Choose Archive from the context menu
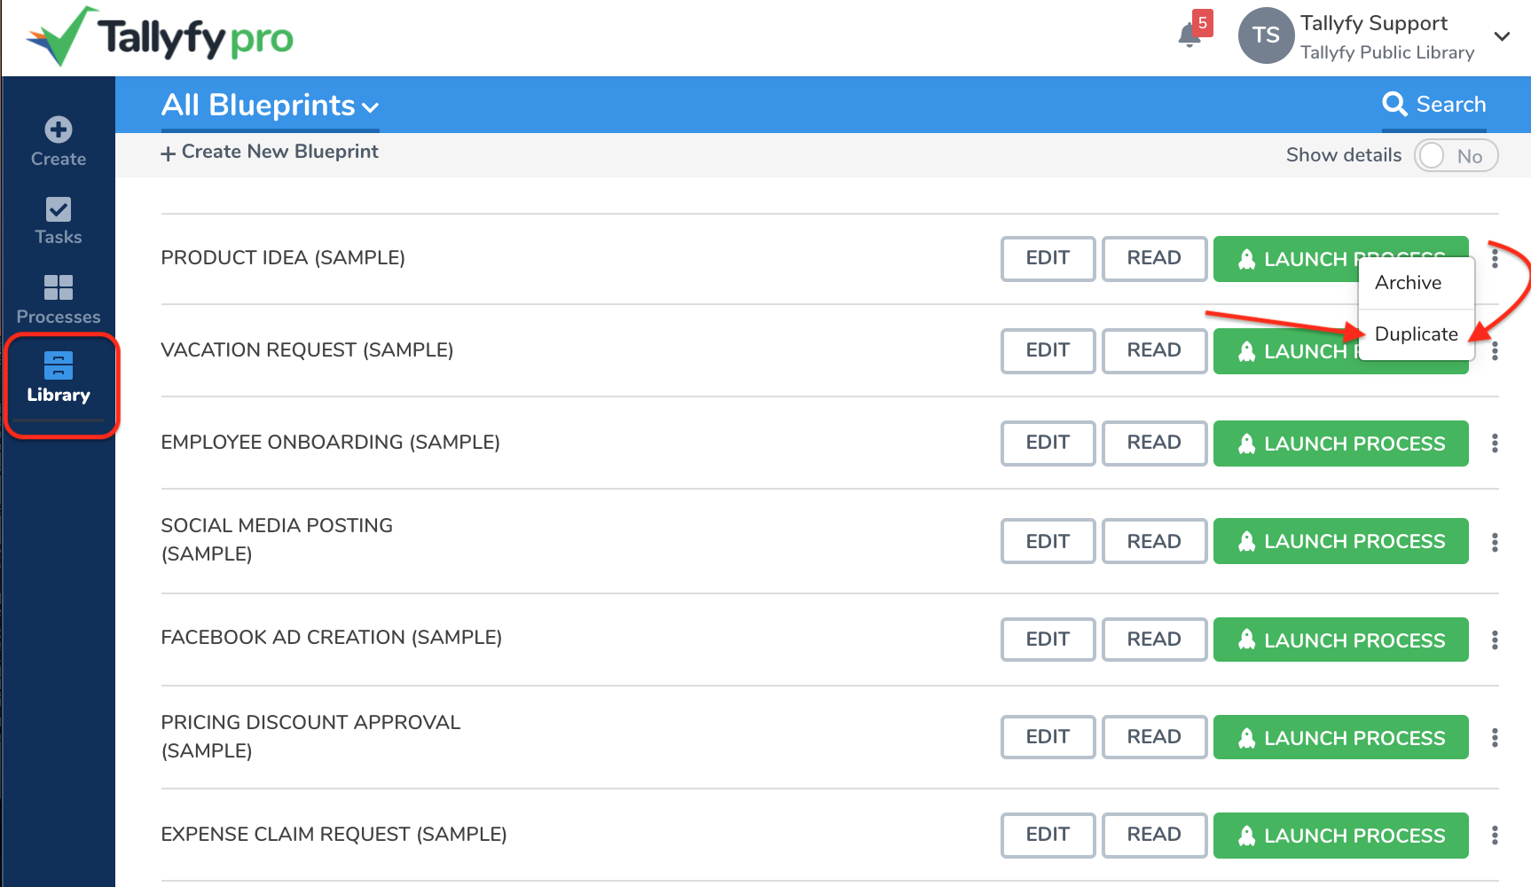Image resolution: width=1531 pixels, height=887 pixels. [1417, 283]
